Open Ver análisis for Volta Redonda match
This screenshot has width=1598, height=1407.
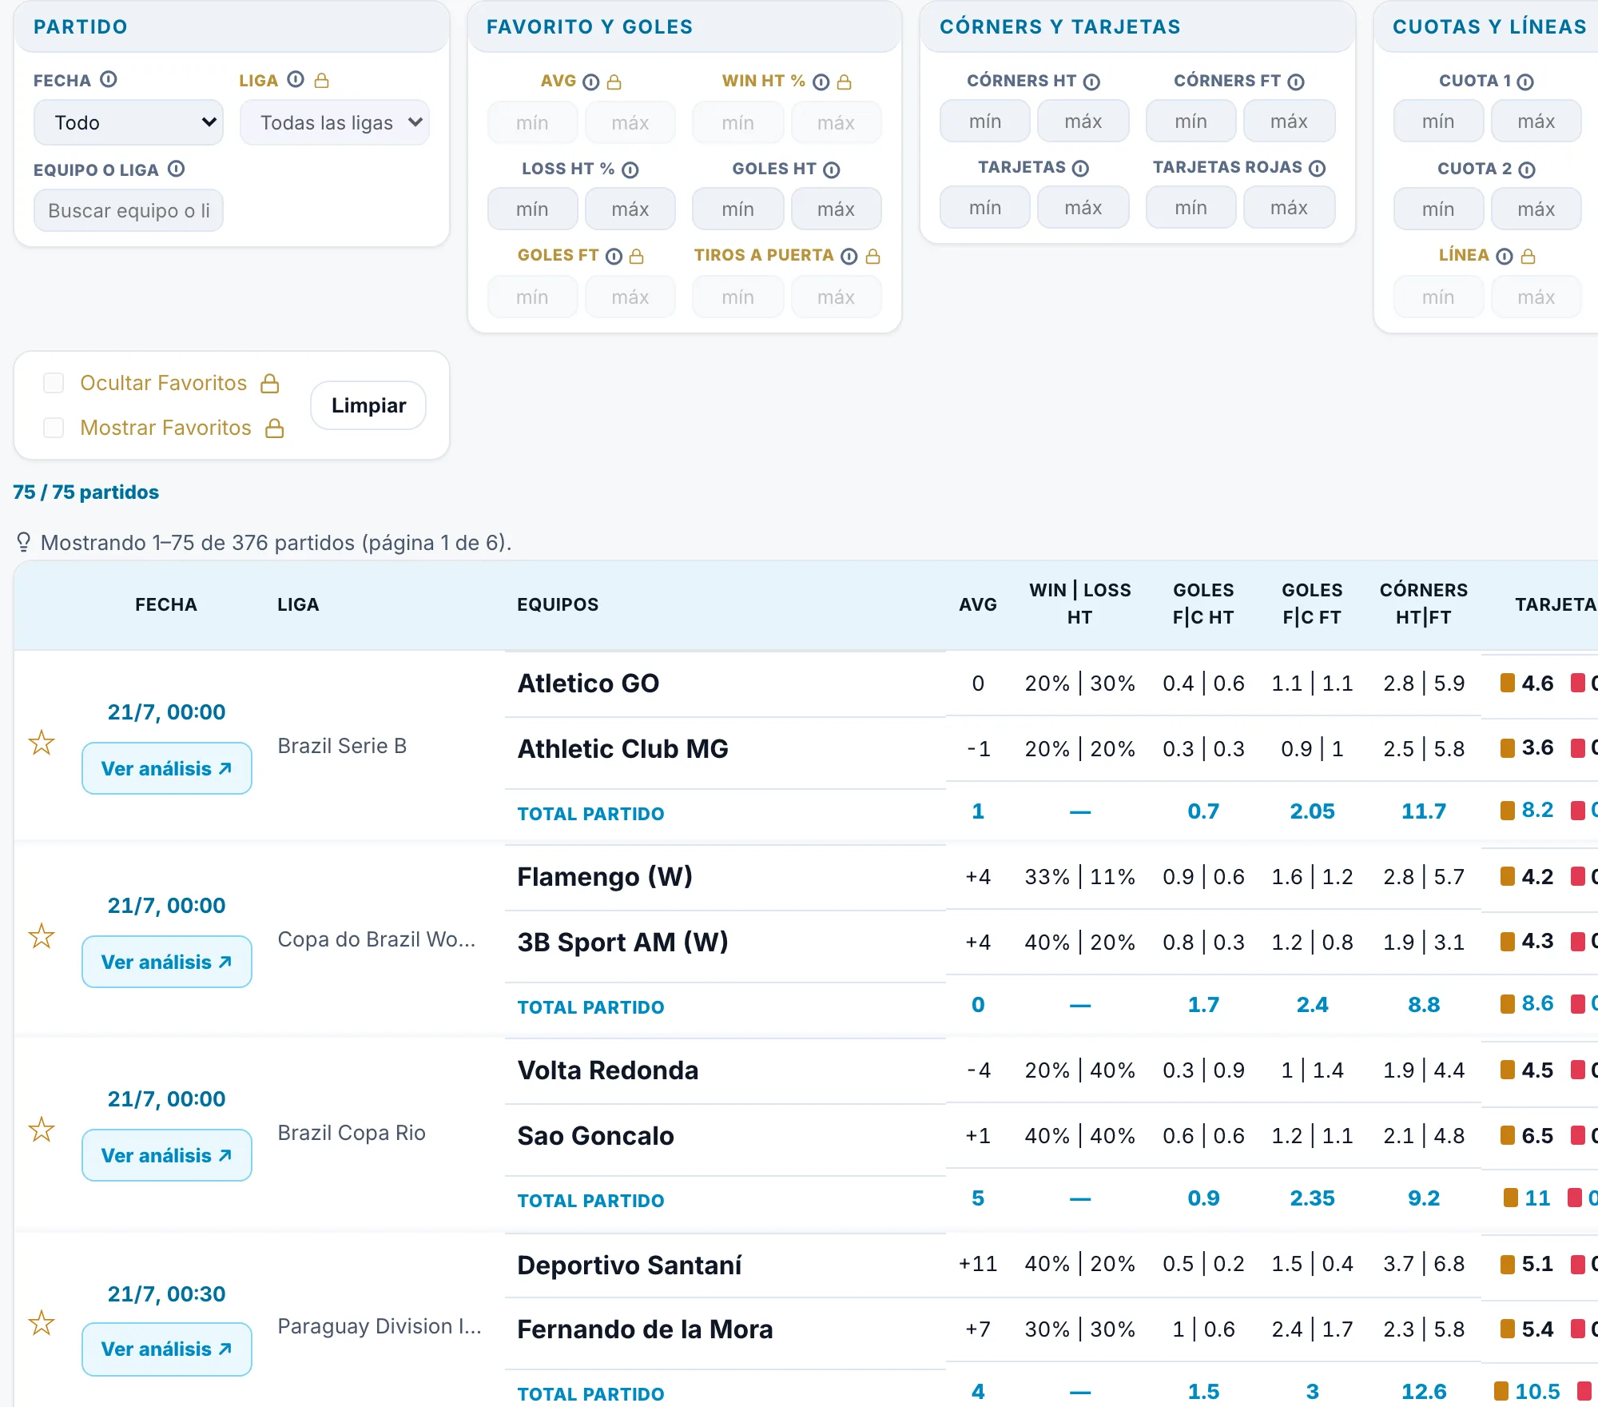pos(167,1155)
